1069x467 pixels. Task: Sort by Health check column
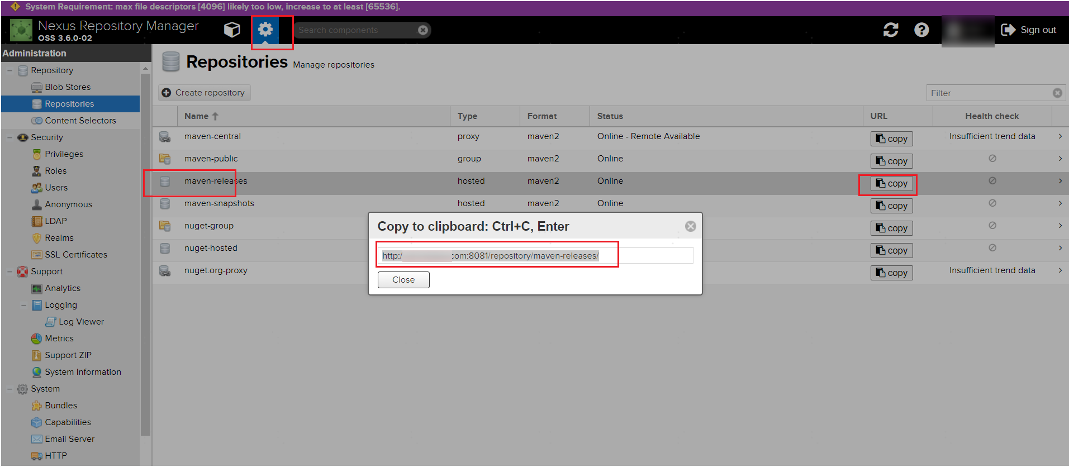click(992, 116)
